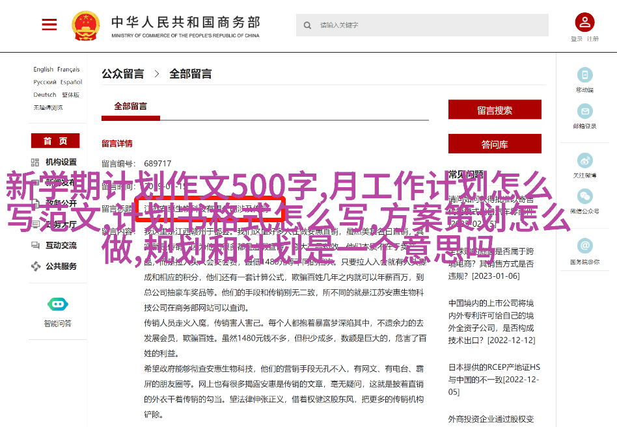The width and height of the screenshot is (617, 427).
Task: Switch language to English
Action: point(44,70)
